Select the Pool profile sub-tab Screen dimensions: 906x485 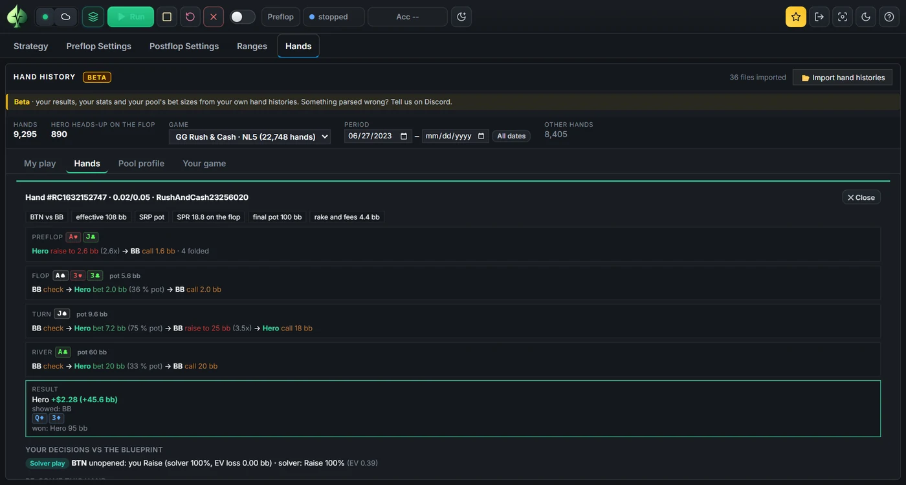click(141, 164)
